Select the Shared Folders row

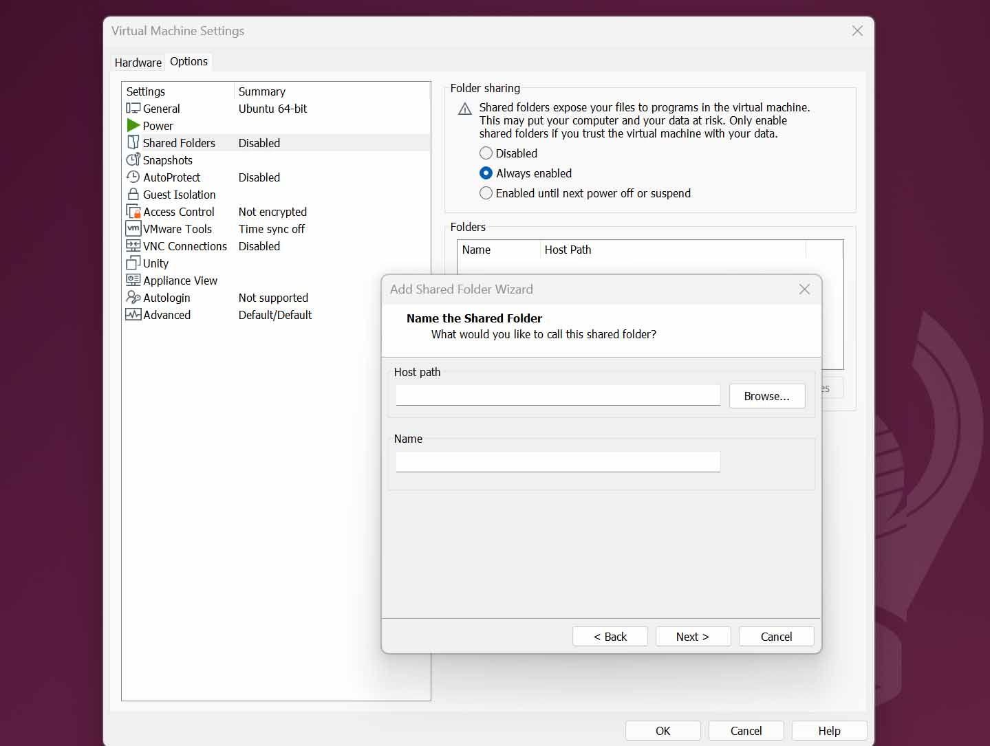click(276, 143)
